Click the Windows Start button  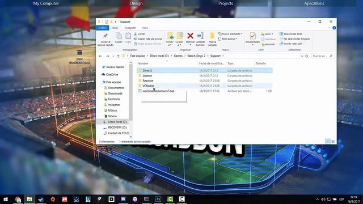click(x=6, y=199)
